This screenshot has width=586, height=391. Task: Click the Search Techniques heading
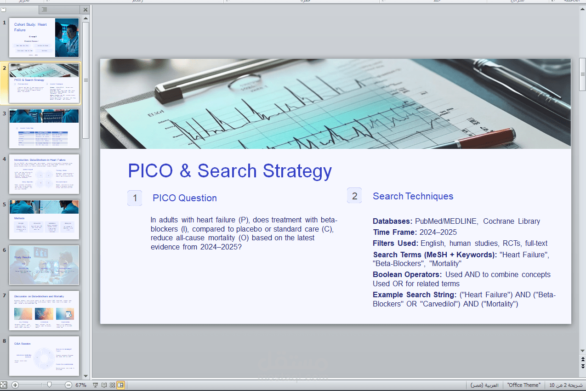pos(413,196)
